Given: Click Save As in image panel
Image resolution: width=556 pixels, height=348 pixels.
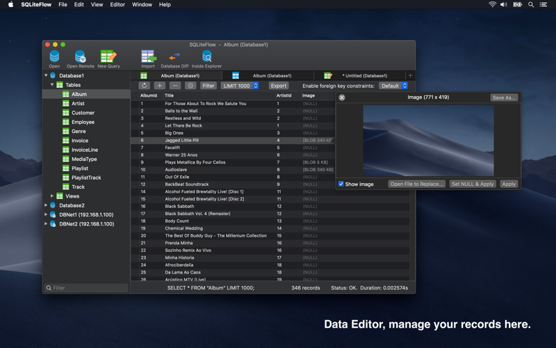Looking at the screenshot, I should [x=504, y=97].
